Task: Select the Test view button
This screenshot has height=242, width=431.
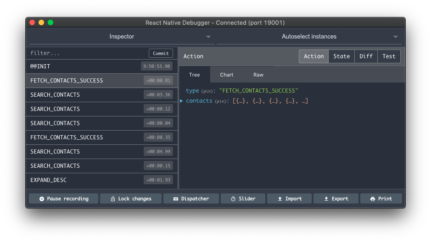Action: (389, 56)
